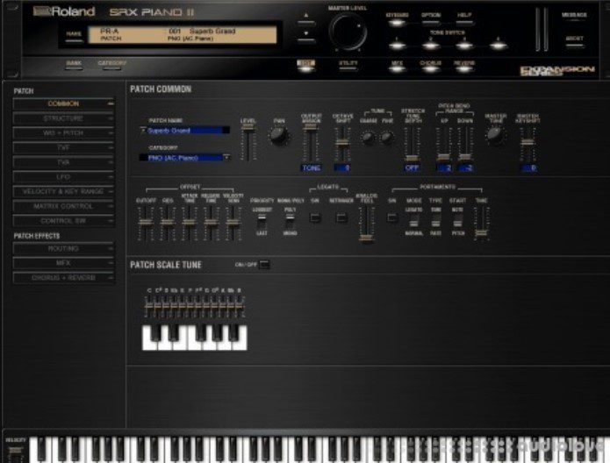Viewport: 610px width, 463px height.
Task: Click the Output Assign TONE value box
Action: click(x=312, y=168)
